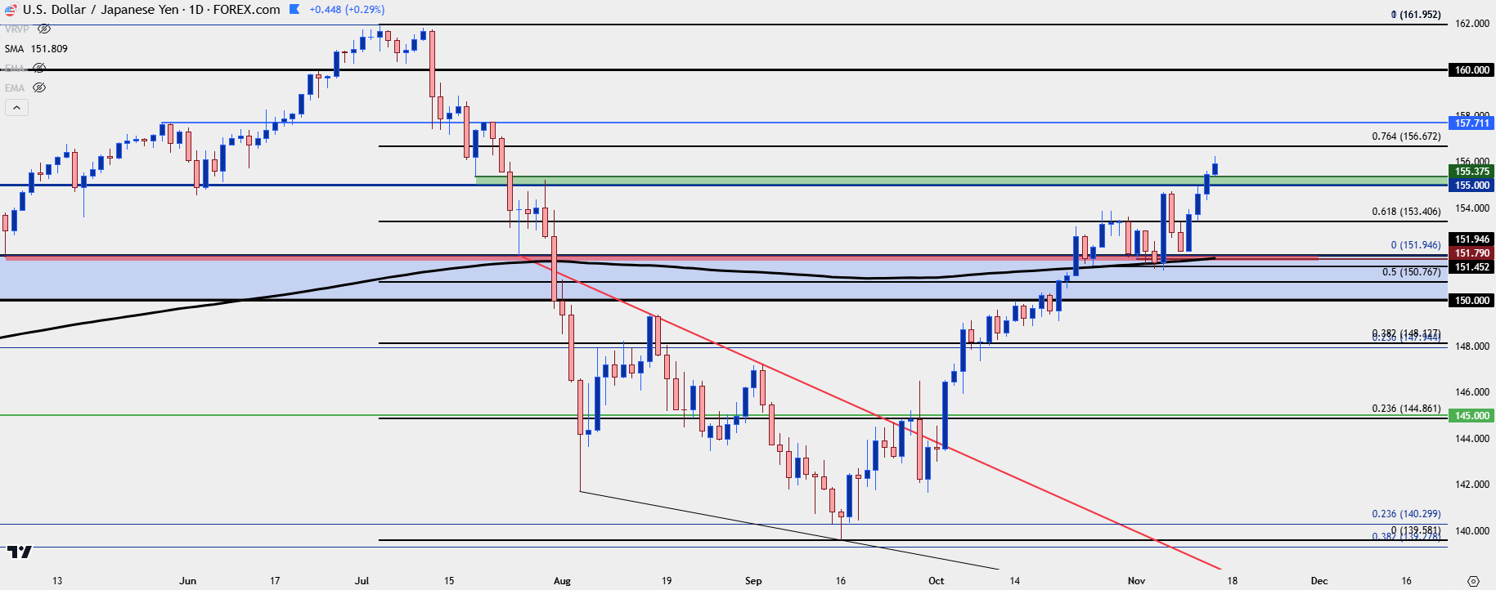Select the red 151.790 price label

pos(1471,253)
